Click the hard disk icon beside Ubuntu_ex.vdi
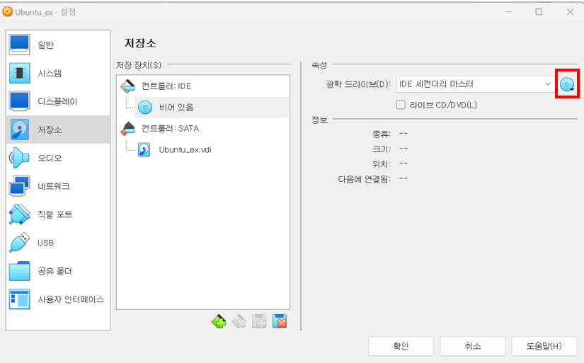The width and height of the screenshot is (584, 363). pos(144,150)
